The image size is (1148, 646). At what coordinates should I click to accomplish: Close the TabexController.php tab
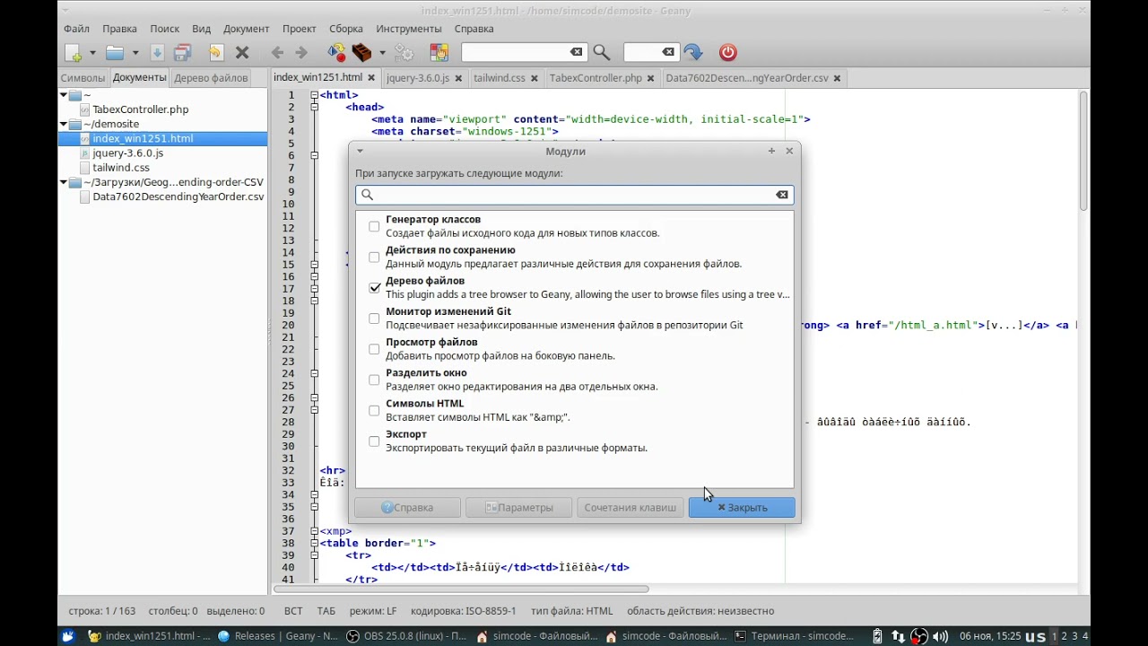click(651, 78)
